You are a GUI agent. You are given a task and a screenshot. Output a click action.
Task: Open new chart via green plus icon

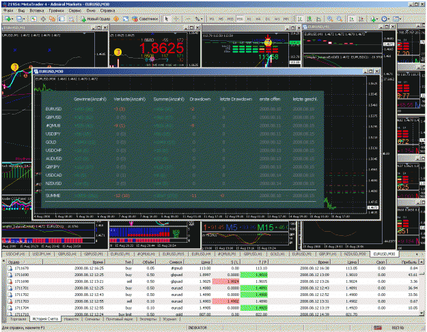point(8,18)
